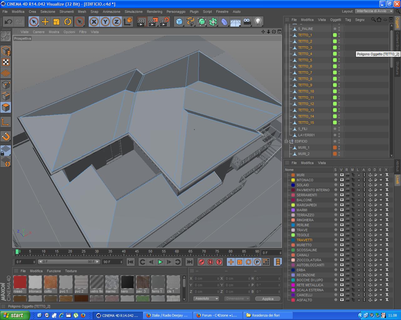401x320 pixels.
Task: Switch to Italia / Radio Deejay taskbar window
Action: 167,315
